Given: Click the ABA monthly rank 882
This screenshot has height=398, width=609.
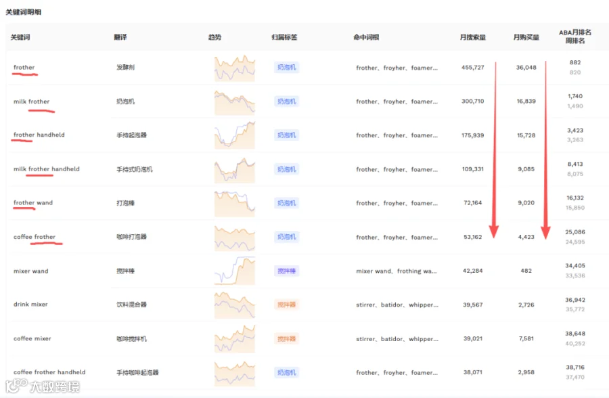Looking at the screenshot, I should [x=575, y=62].
